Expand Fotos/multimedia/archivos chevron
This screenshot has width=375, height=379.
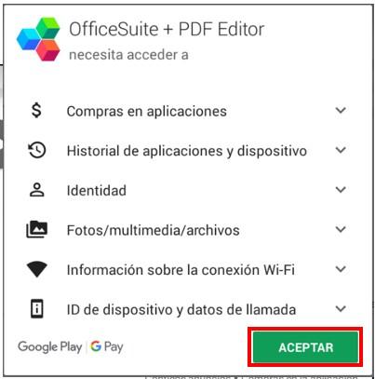click(x=341, y=229)
